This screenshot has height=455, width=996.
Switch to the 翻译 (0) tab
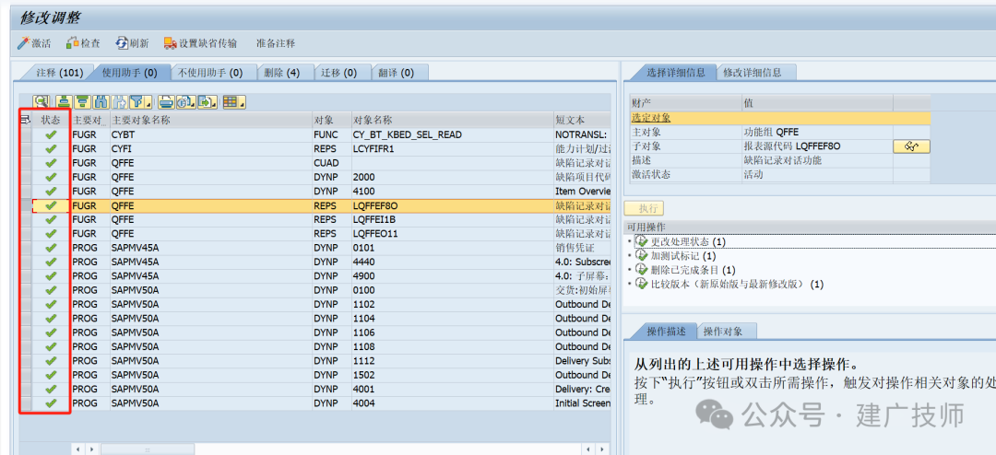397,73
